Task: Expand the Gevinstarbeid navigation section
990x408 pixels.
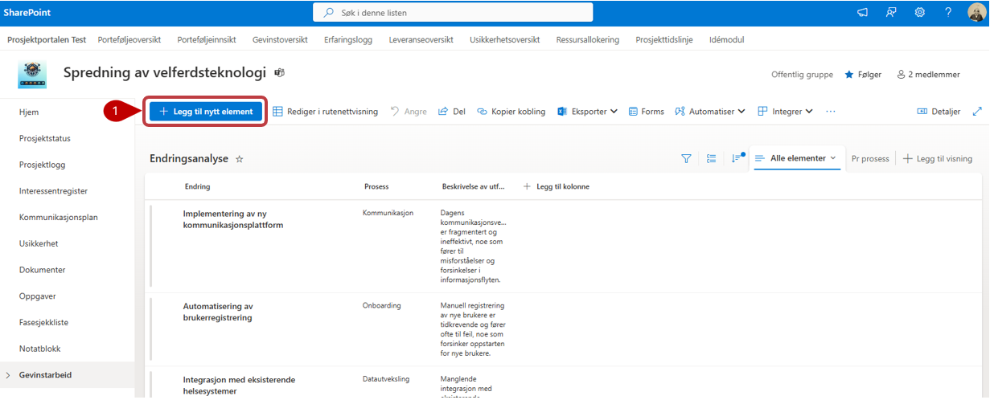Action: (8, 375)
